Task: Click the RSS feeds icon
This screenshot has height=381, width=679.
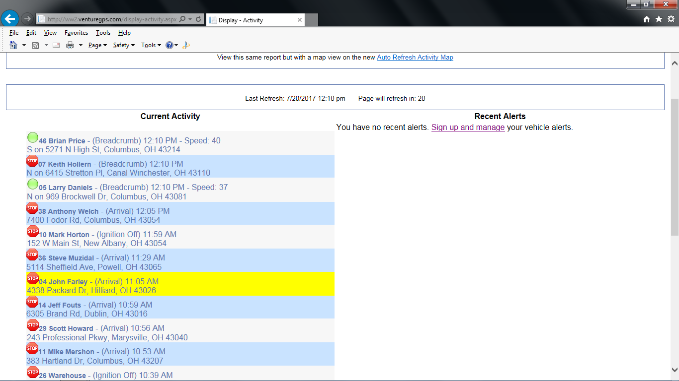Action: pos(35,45)
